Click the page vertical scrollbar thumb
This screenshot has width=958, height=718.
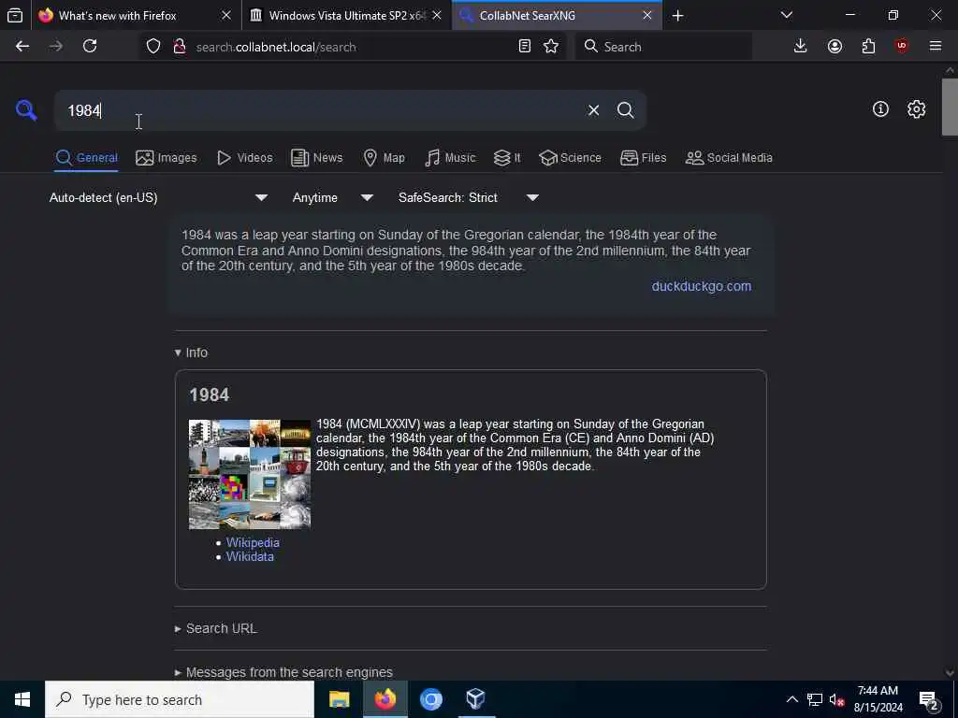[x=950, y=108]
